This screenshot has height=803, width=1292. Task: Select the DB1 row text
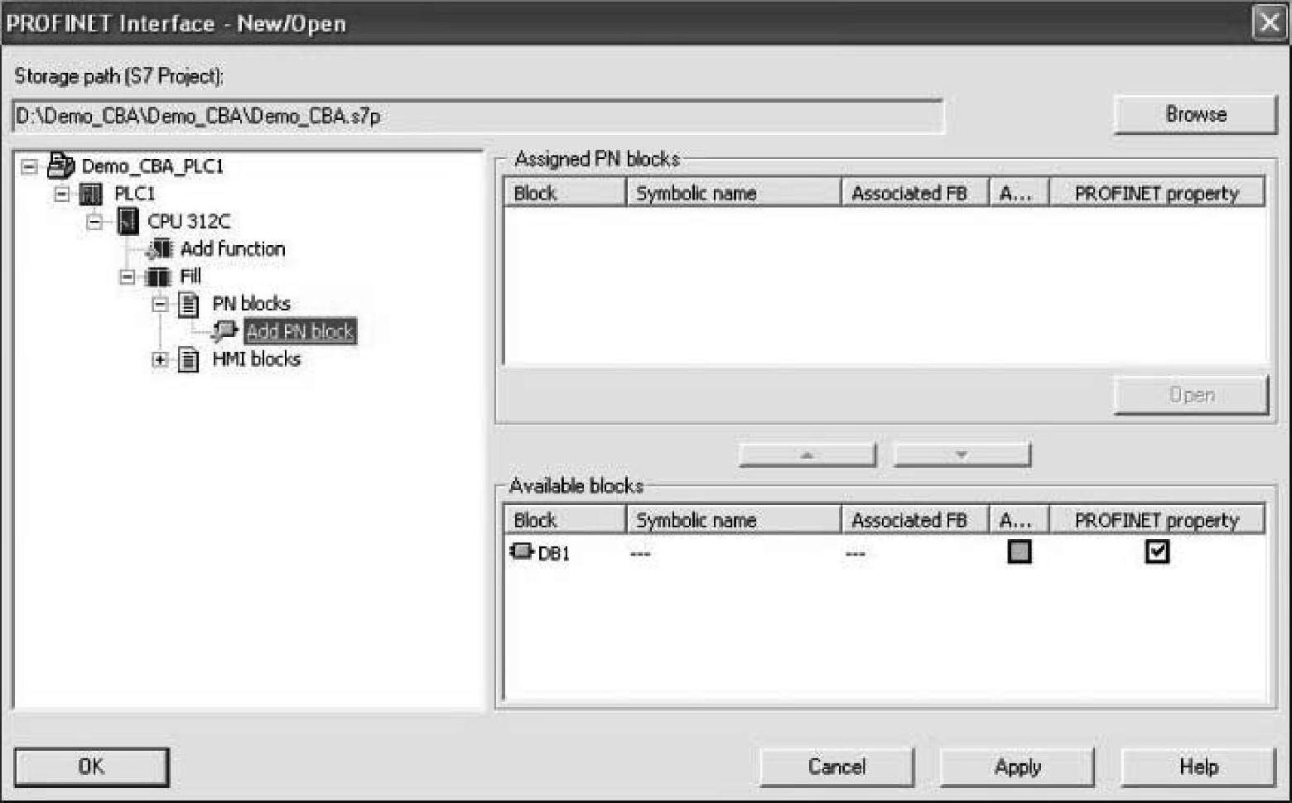pyautogui.click(x=554, y=553)
